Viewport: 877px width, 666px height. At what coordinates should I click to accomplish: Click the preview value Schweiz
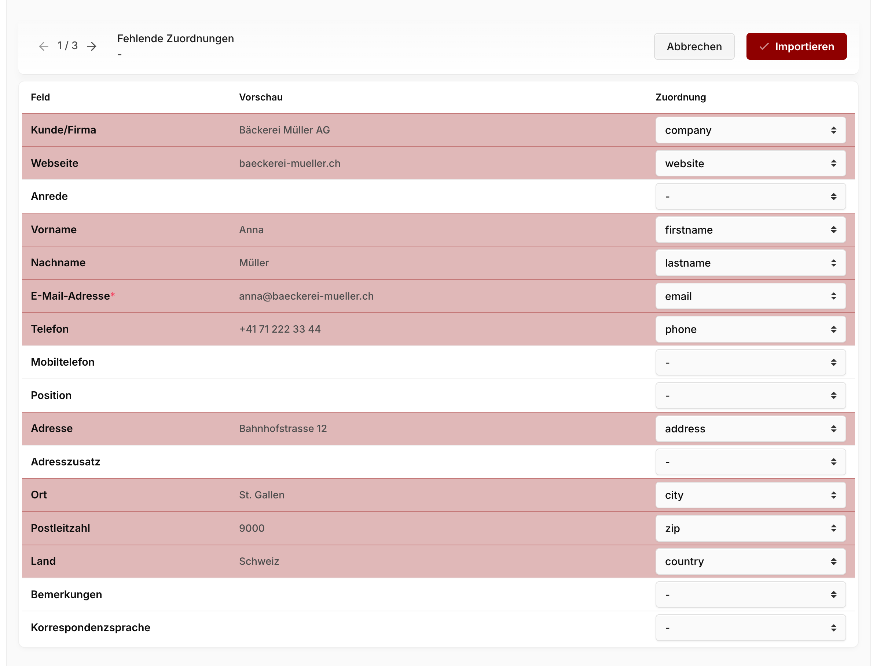[259, 562]
